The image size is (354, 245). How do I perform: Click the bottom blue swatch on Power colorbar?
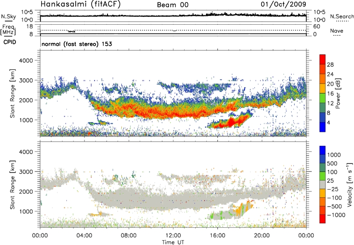(323, 127)
